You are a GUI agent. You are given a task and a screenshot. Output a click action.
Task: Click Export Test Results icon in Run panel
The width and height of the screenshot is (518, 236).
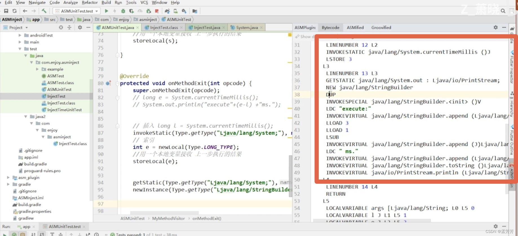pos(88,234)
